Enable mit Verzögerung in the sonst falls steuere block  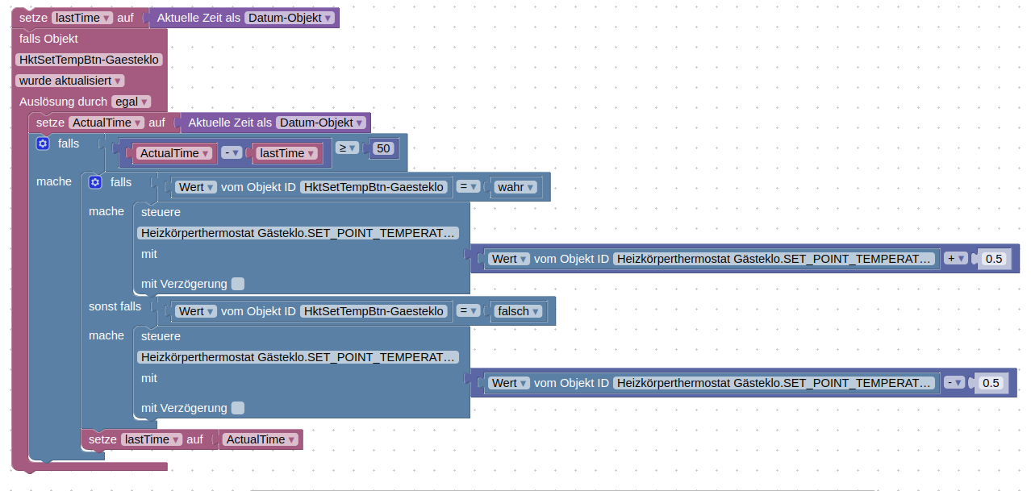pos(237,408)
